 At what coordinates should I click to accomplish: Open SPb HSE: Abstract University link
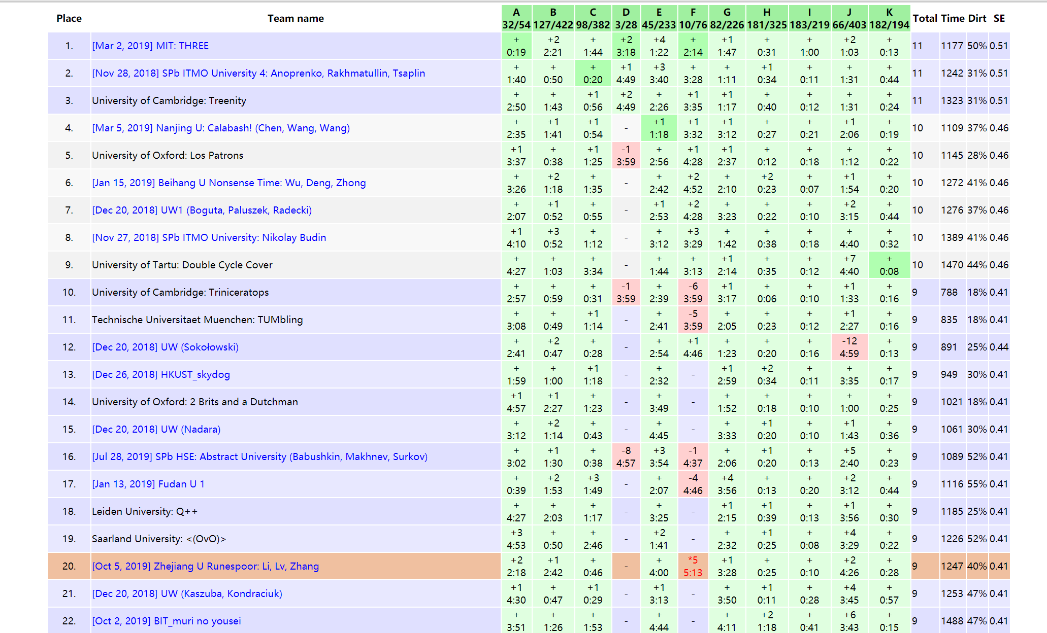click(260, 456)
